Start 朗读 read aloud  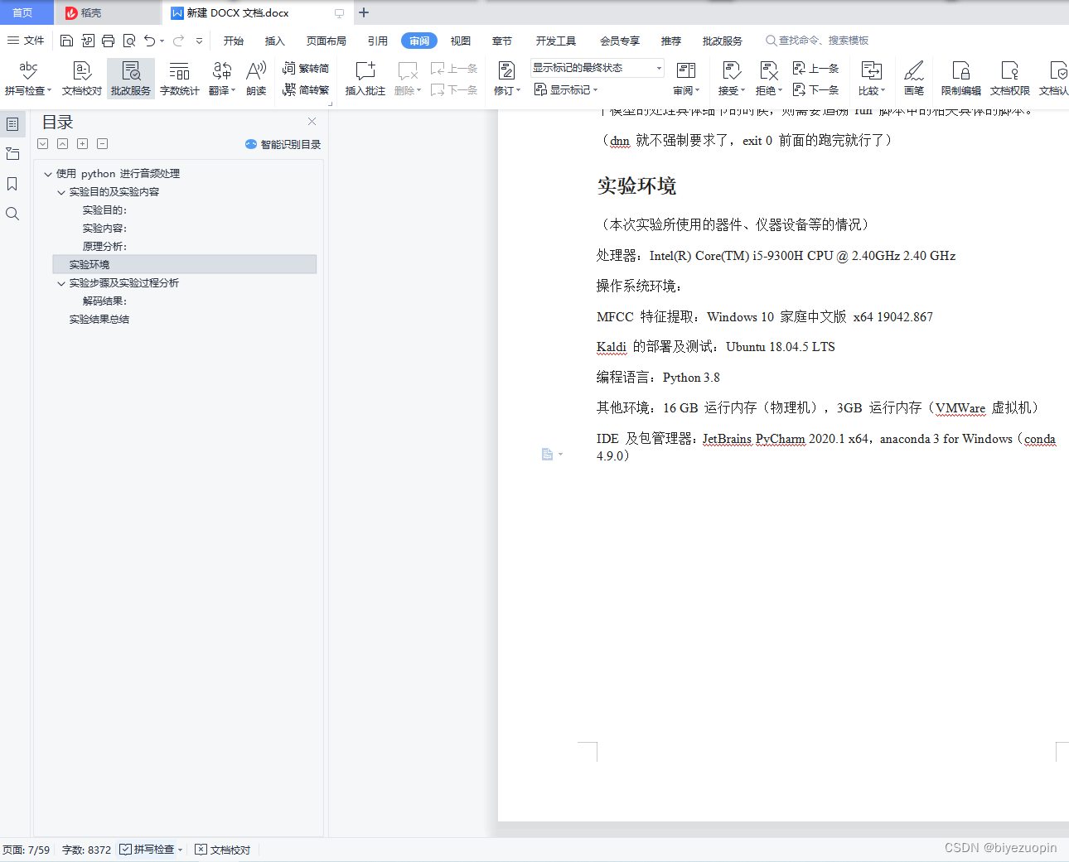(256, 79)
